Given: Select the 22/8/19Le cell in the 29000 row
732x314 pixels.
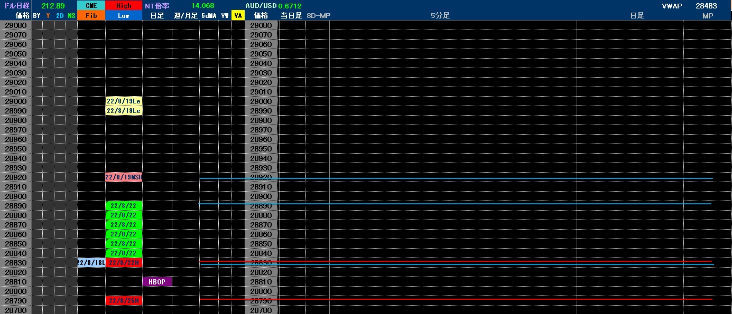Looking at the screenshot, I should pos(124,101).
